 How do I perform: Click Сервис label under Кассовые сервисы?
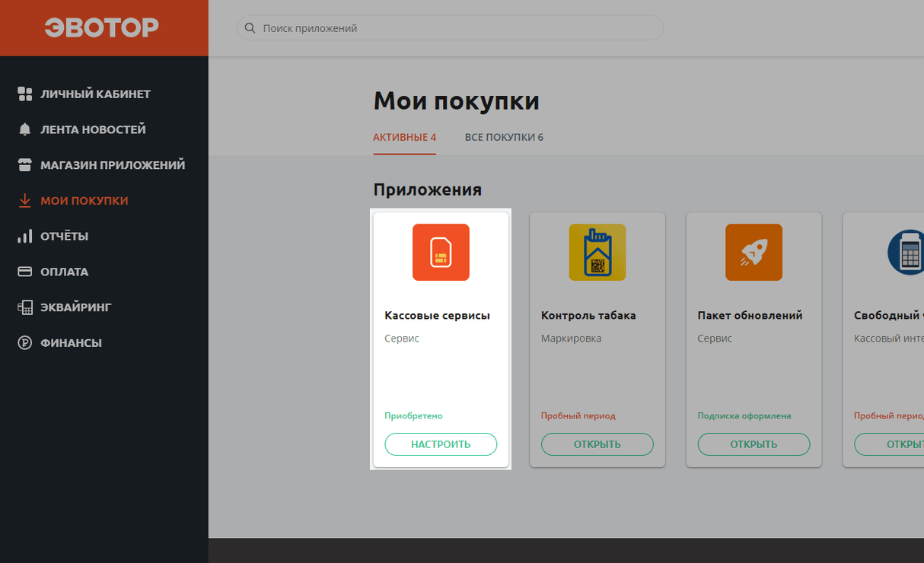pos(402,339)
